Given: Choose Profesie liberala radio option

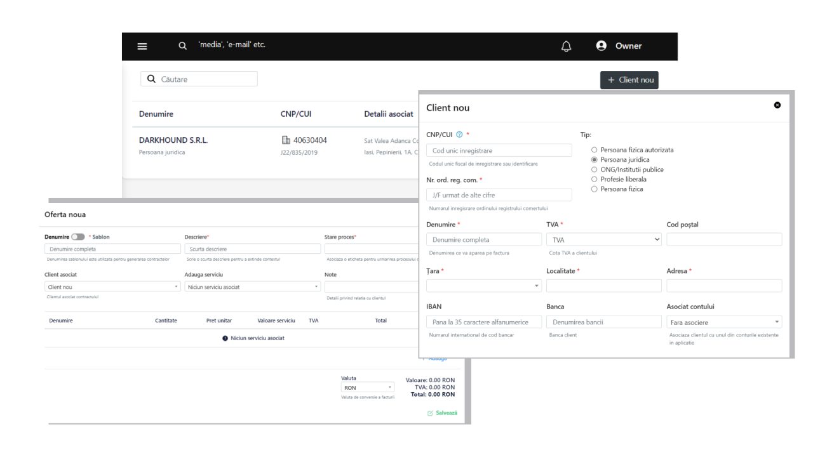Looking at the screenshot, I should [595, 180].
